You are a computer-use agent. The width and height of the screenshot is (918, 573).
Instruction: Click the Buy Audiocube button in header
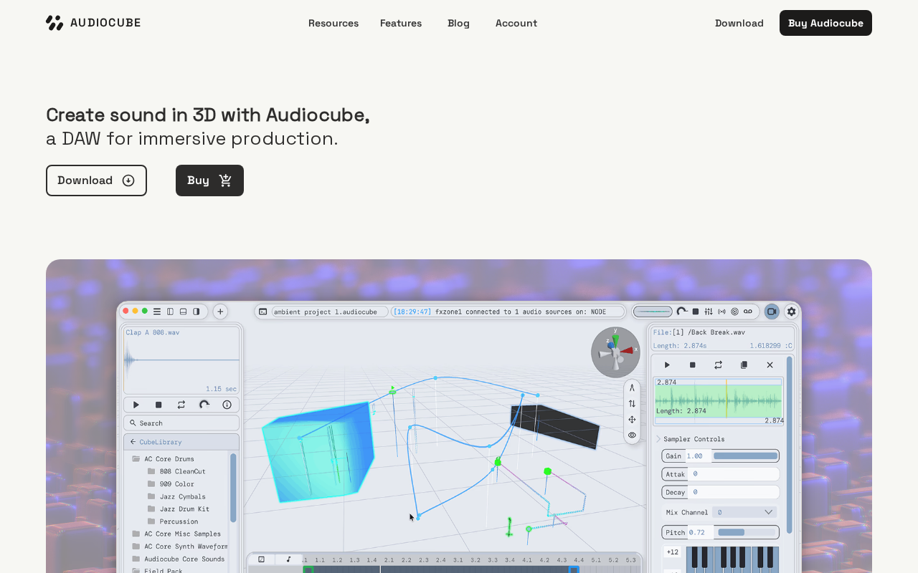coord(825,23)
